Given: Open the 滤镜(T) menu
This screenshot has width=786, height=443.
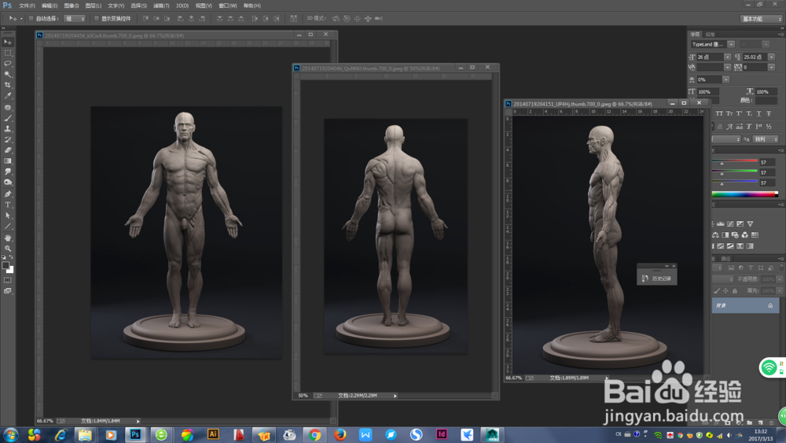Looking at the screenshot, I should 161,6.
